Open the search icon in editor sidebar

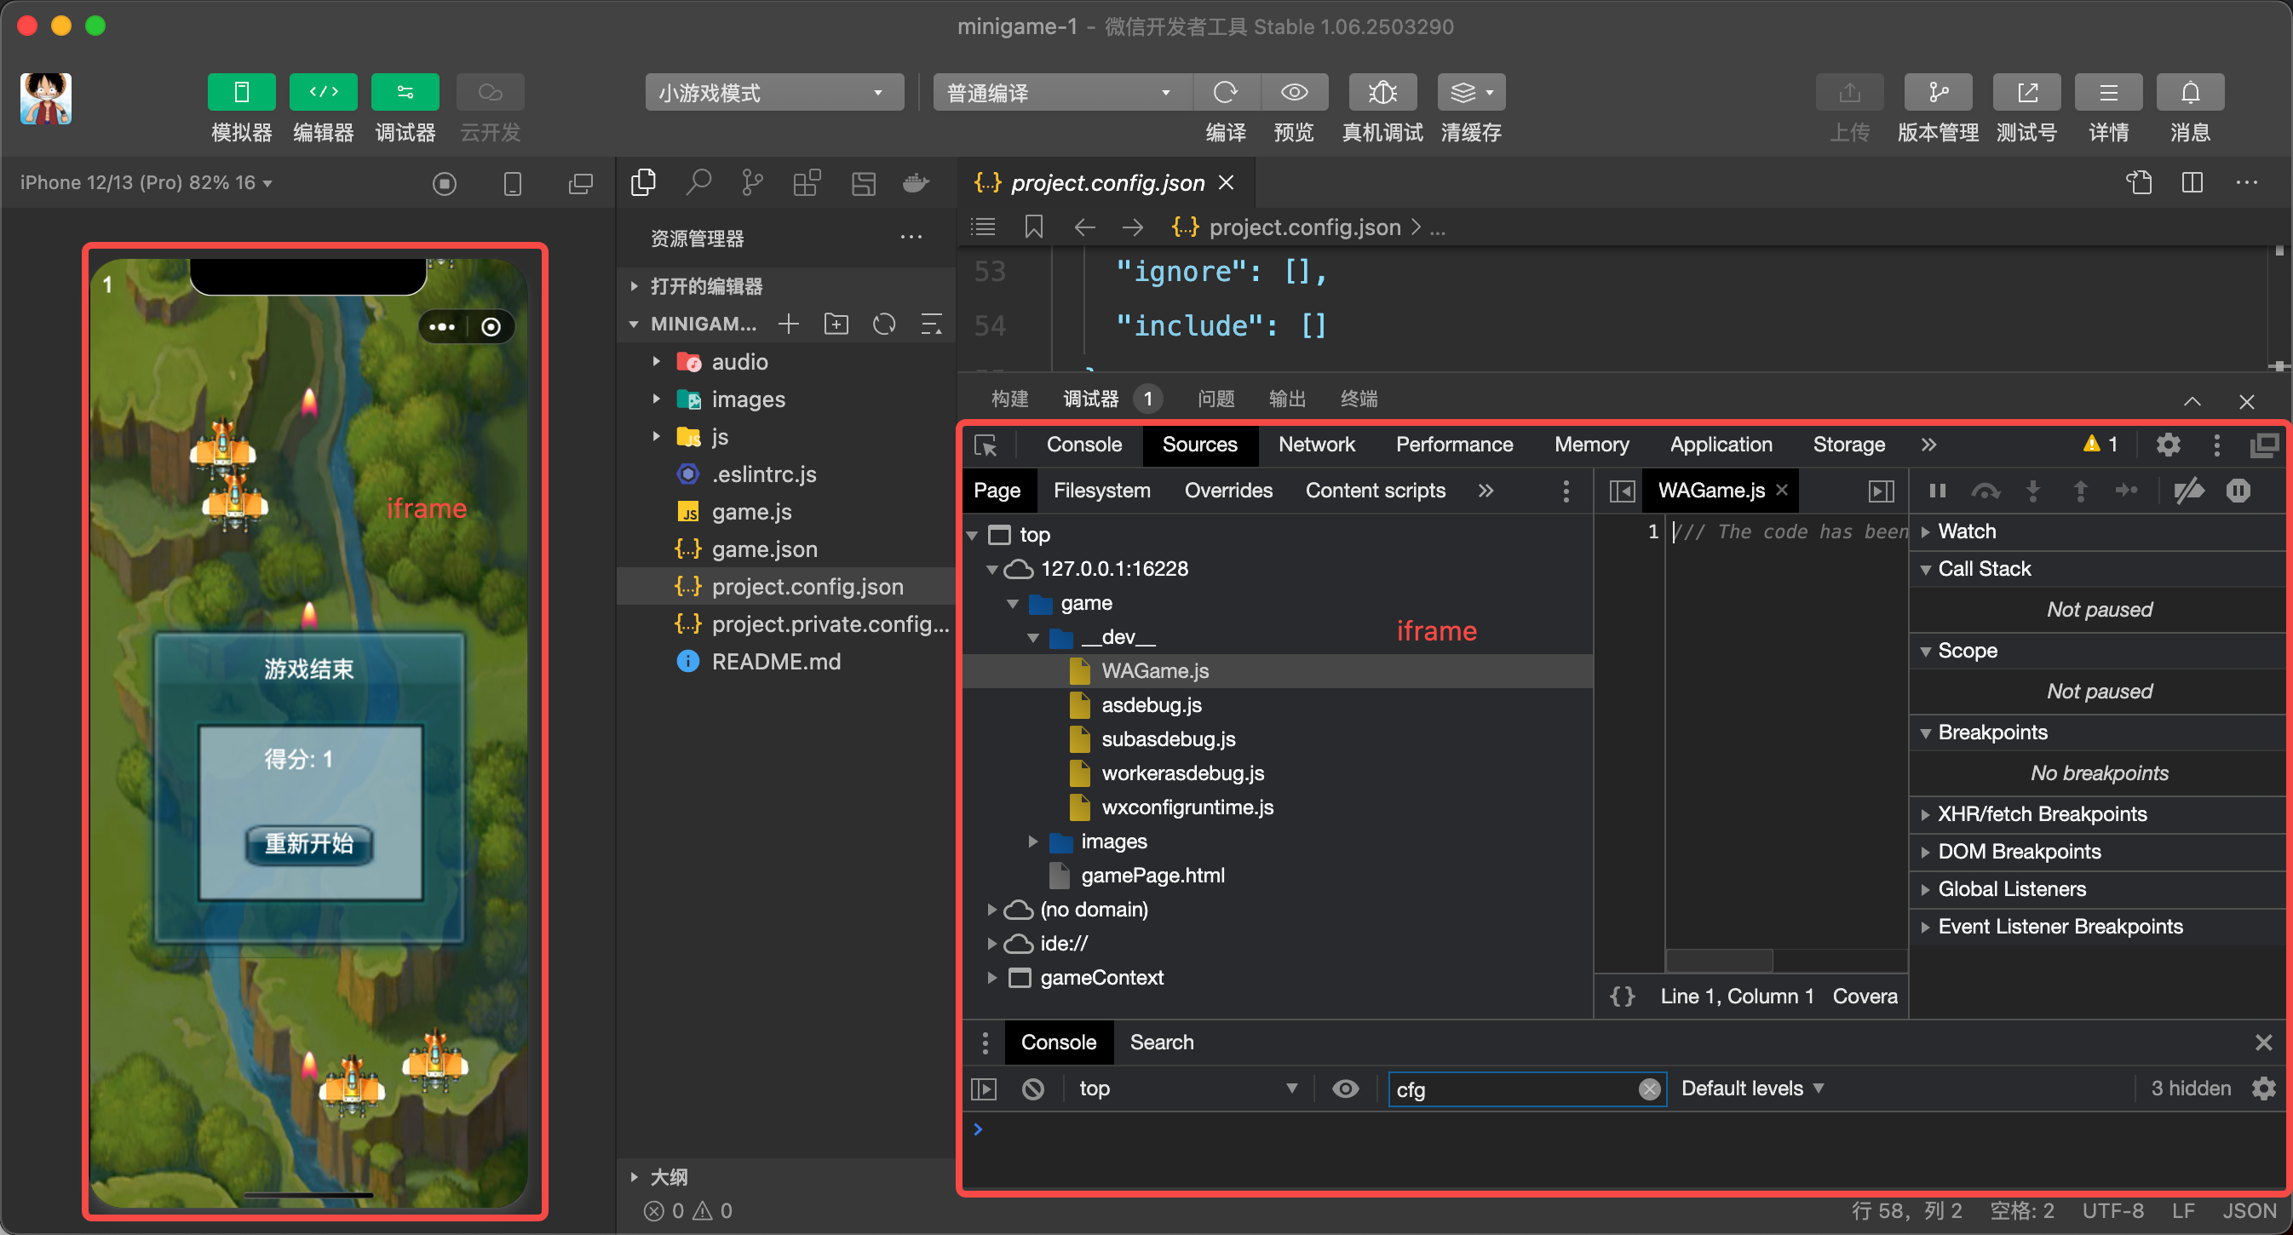tap(698, 183)
